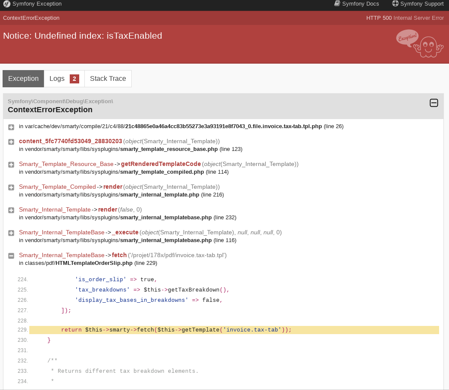Click the 'display_tax_bases_in_breakdowns' code line
The height and width of the screenshot is (390, 449).
point(149,300)
